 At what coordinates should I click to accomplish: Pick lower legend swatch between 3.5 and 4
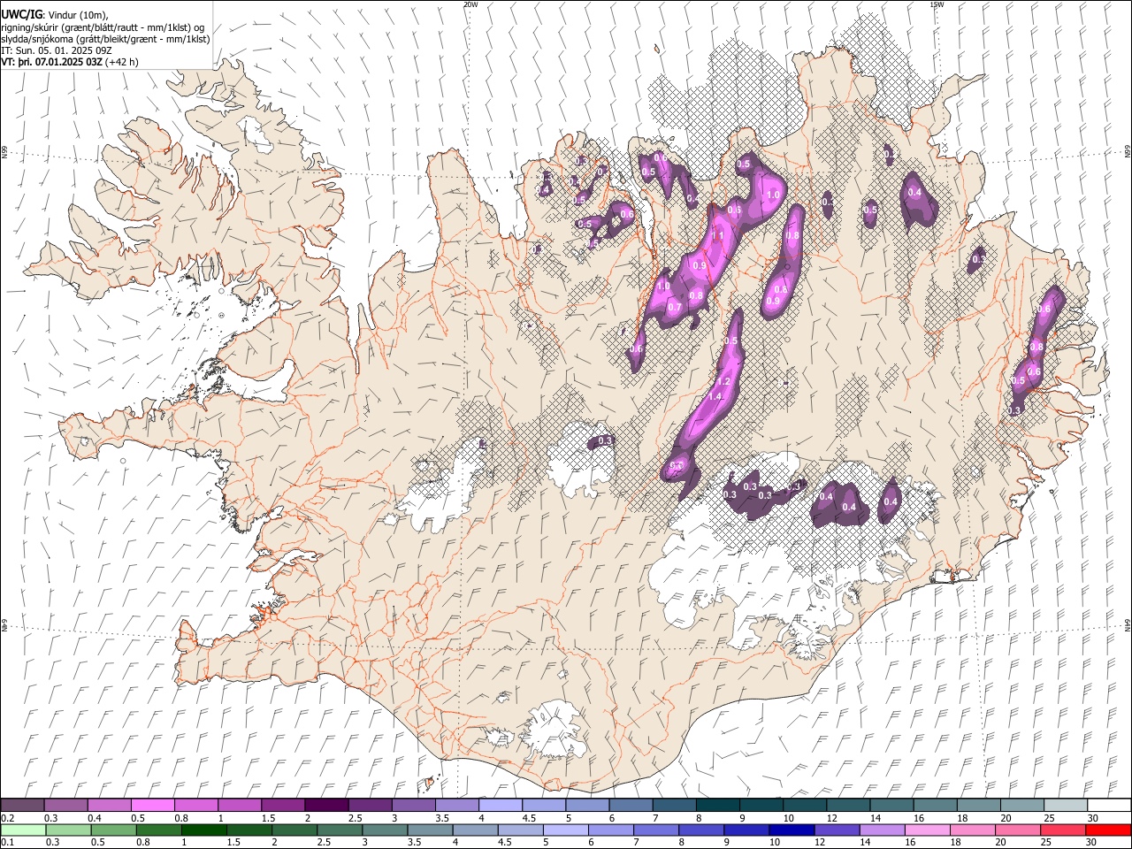pos(431,830)
